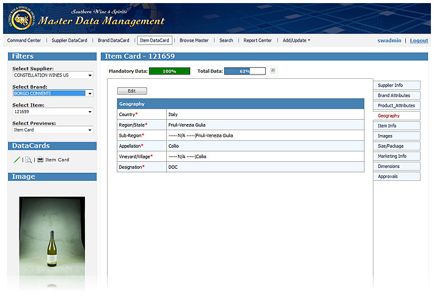Click the Vineyard/Village value cell
Image resolution: width=434 pixels, height=300 pixels.
tap(265, 156)
